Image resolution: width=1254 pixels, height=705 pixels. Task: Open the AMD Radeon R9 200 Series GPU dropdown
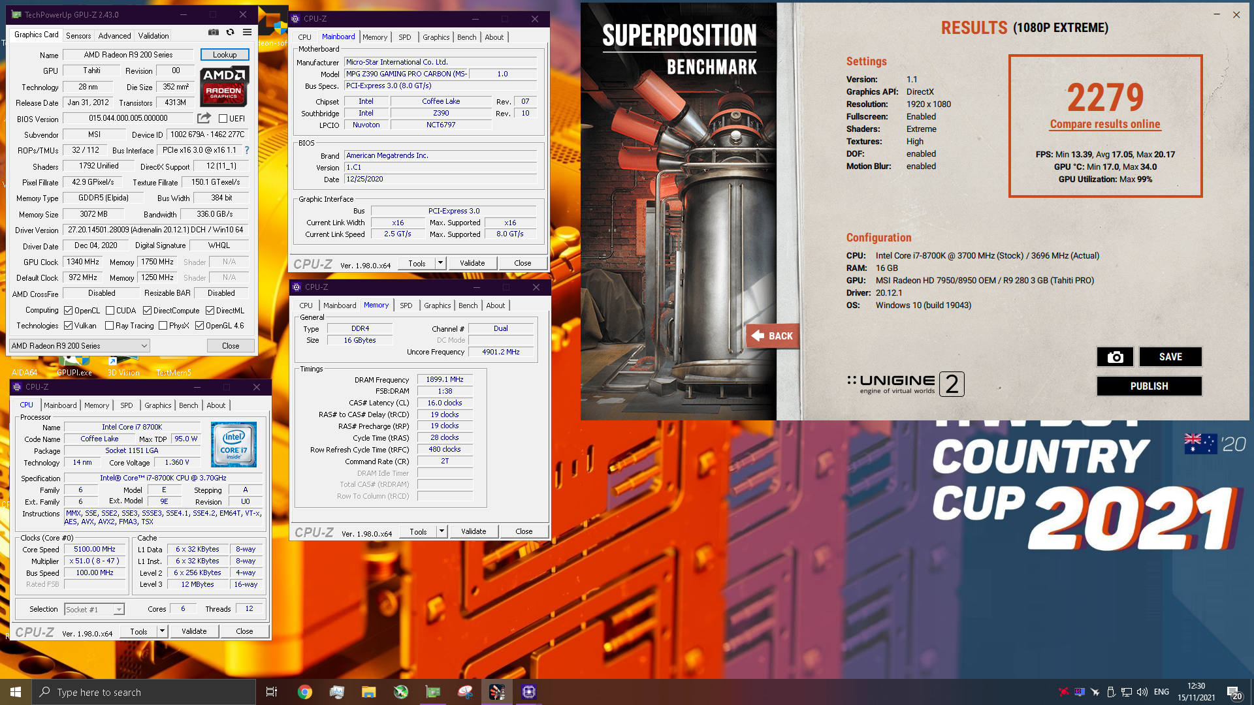coord(79,346)
